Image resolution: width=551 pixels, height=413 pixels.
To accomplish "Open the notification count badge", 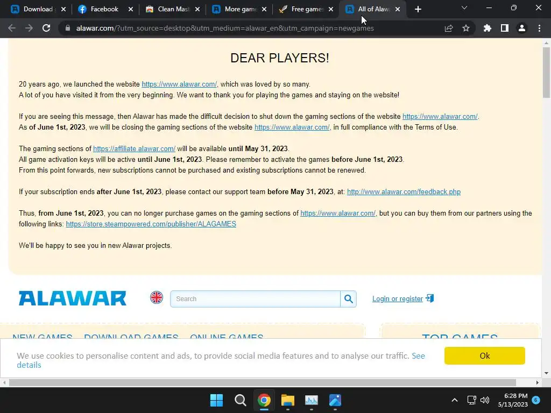I will [x=536, y=400].
